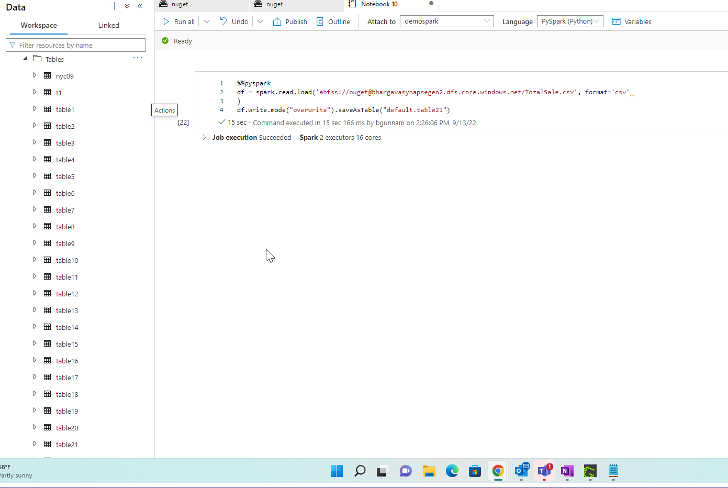
Task: Open the Run all dropdown arrow
Action: click(207, 21)
